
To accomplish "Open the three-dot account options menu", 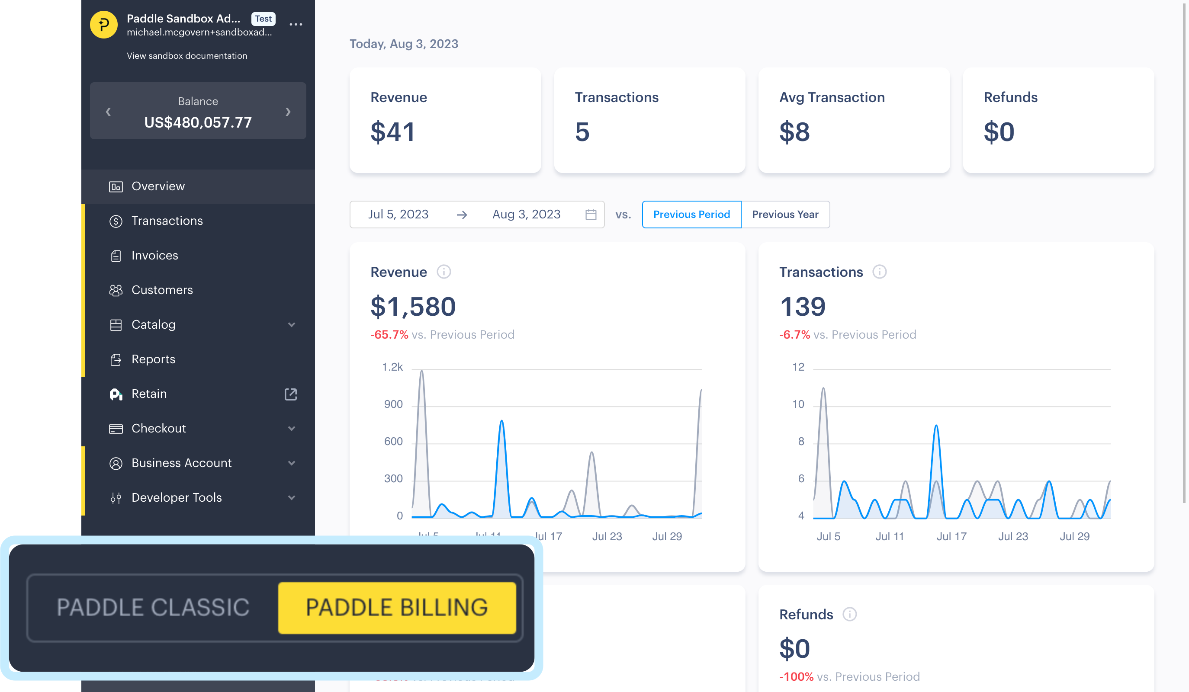I will (296, 25).
